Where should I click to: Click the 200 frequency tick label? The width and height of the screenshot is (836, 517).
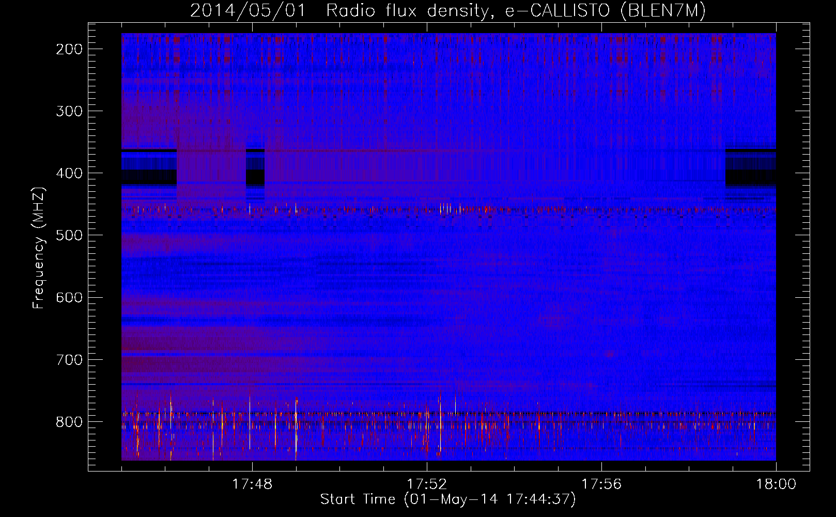click(69, 49)
